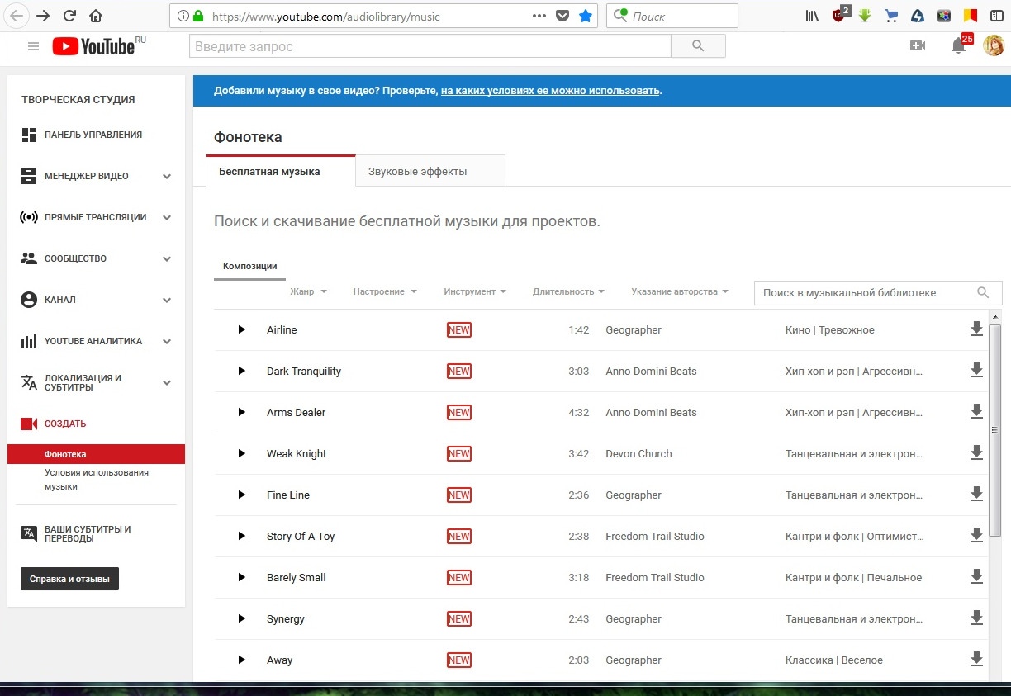Open Панель управления in sidebar

[x=93, y=135]
